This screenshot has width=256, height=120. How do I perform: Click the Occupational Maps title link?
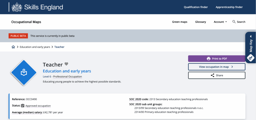26,22
